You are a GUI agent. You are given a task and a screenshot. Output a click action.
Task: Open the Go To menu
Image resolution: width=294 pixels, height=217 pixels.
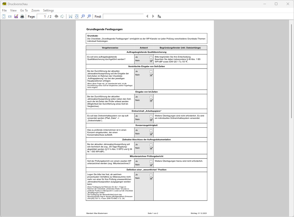click(24, 10)
